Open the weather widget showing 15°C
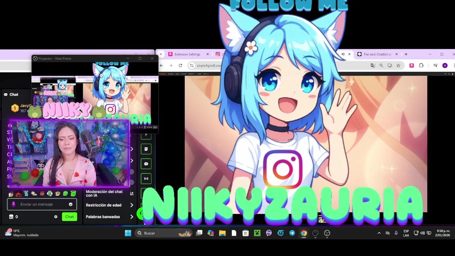 21,233
